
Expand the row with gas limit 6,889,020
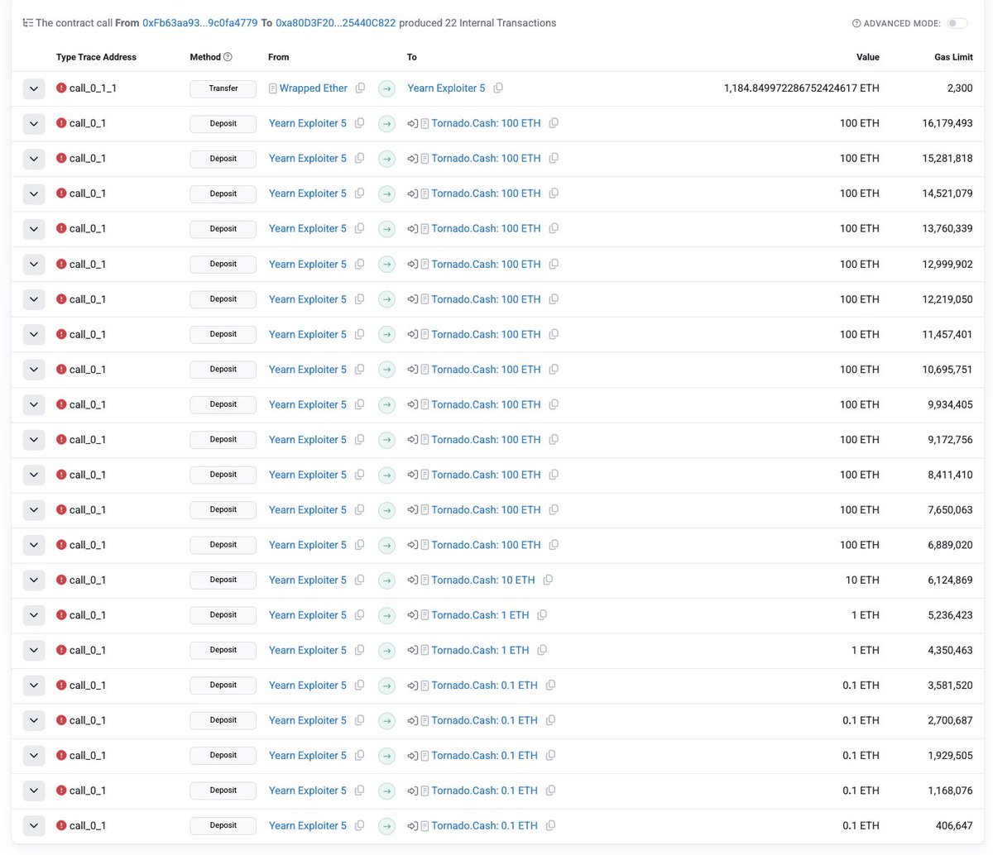point(34,545)
